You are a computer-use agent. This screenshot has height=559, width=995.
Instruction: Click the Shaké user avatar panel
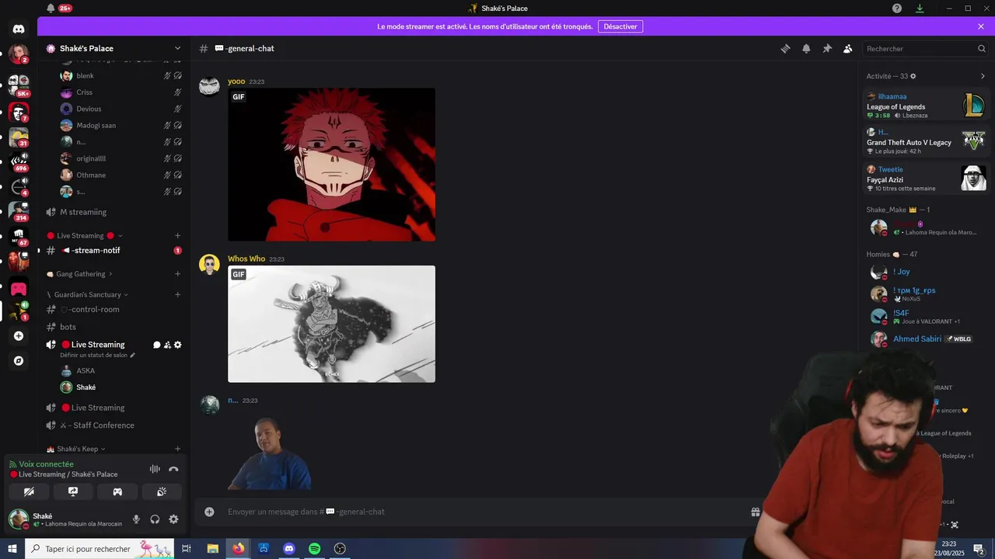[x=65, y=519]
